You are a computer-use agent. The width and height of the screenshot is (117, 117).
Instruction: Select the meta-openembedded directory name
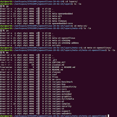pos(62,14)
